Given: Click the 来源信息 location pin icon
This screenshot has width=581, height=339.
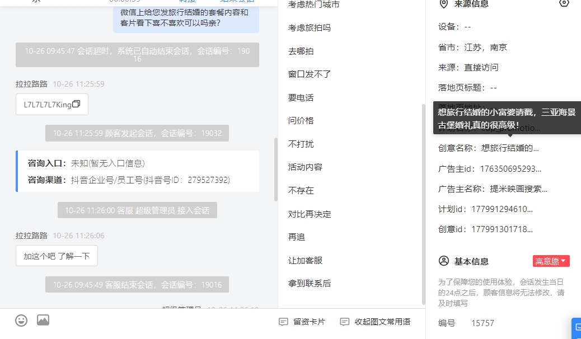Looking at the screenshot, I should 443,4.
